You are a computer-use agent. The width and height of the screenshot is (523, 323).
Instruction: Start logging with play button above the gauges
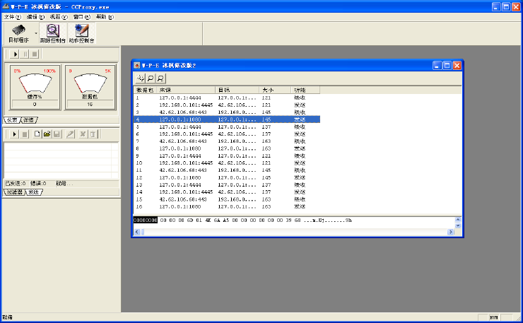(15, 54)
